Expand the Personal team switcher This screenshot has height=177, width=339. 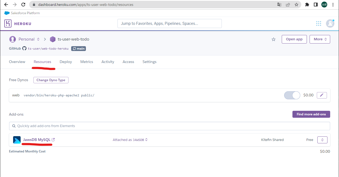(x=38, y=39)
